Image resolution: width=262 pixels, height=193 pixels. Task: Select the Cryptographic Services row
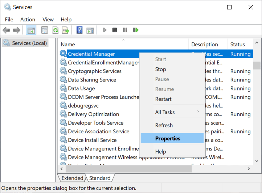(94, 71)
